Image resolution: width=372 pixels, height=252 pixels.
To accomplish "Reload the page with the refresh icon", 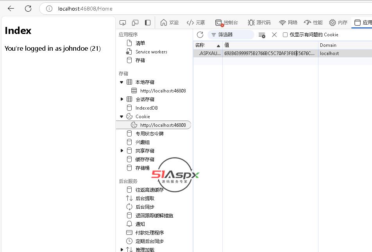I will tap(28, 9).
